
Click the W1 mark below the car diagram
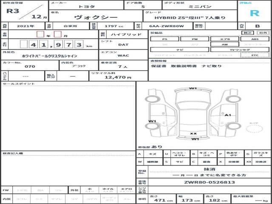click(x=195, y=139)
